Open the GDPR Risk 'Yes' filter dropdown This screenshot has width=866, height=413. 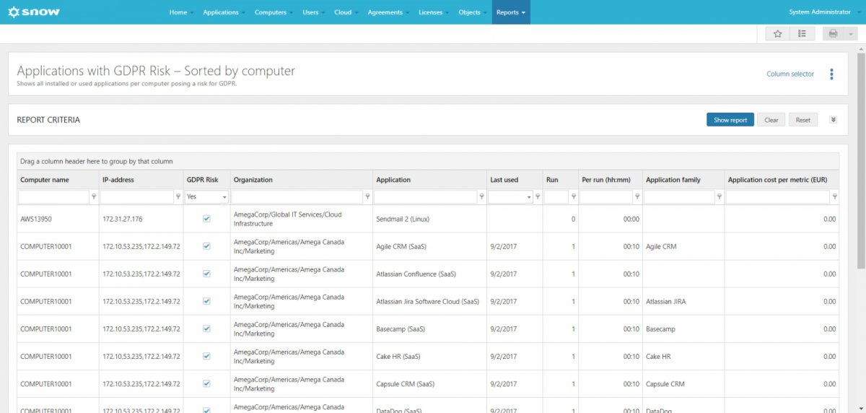click(207, 196)
